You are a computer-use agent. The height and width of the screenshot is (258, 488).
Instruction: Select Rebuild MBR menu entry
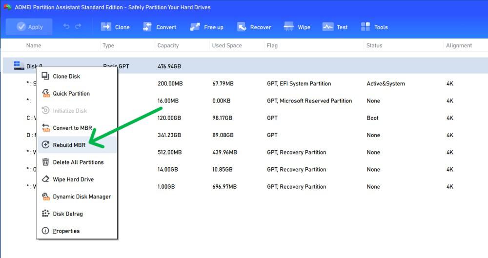(77, 145)
